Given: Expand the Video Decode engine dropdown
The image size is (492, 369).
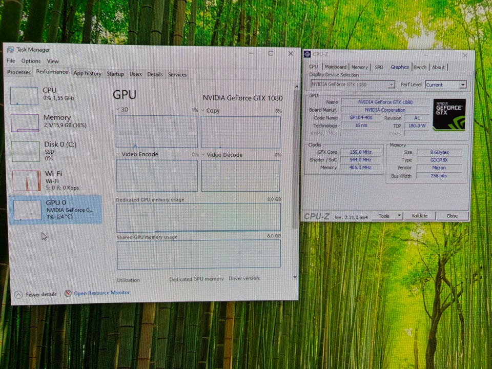Looking at the screenshot, I should (203, 154).
